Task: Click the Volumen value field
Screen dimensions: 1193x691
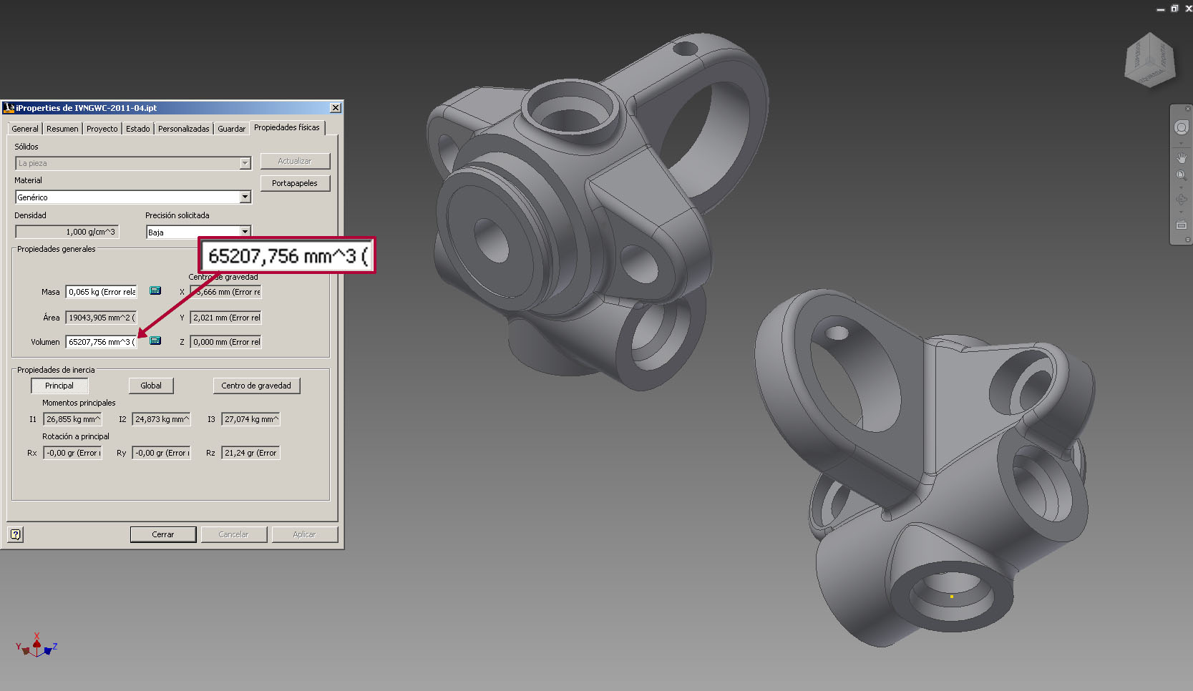Action: 101,342
